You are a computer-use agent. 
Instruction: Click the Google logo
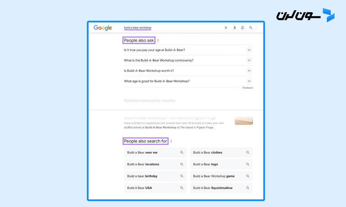(103, 28)
